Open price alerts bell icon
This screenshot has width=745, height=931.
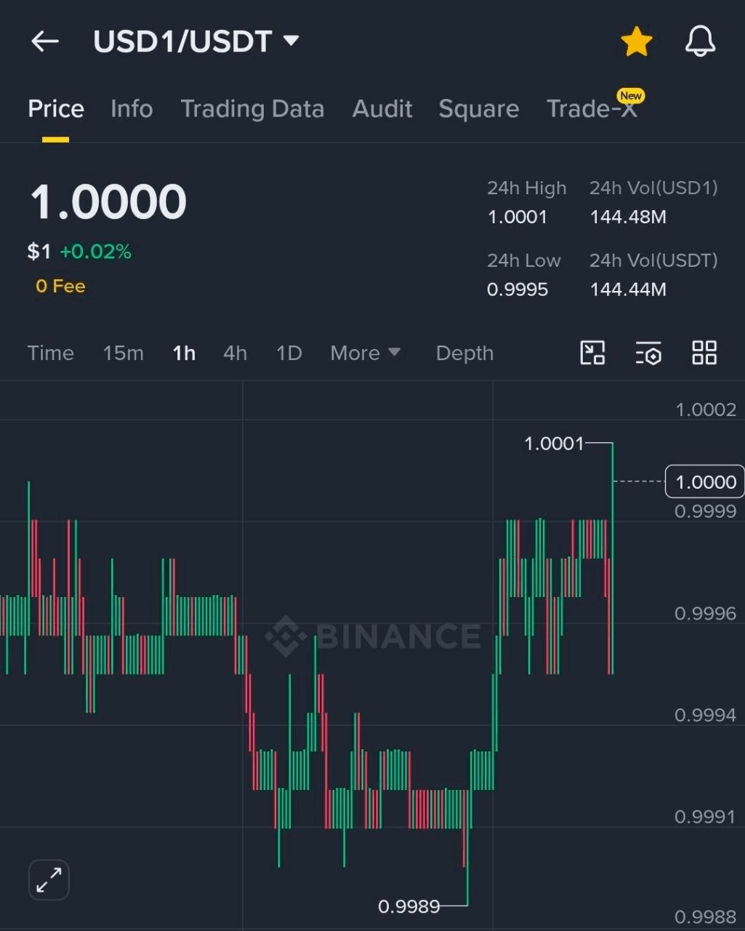click(701, 41)
